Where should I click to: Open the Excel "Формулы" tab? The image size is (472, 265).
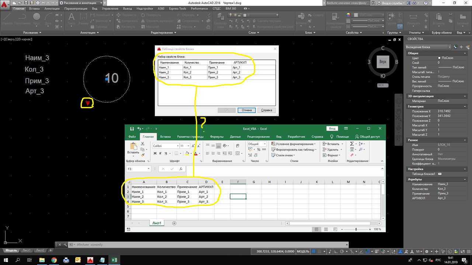[217, 137]
